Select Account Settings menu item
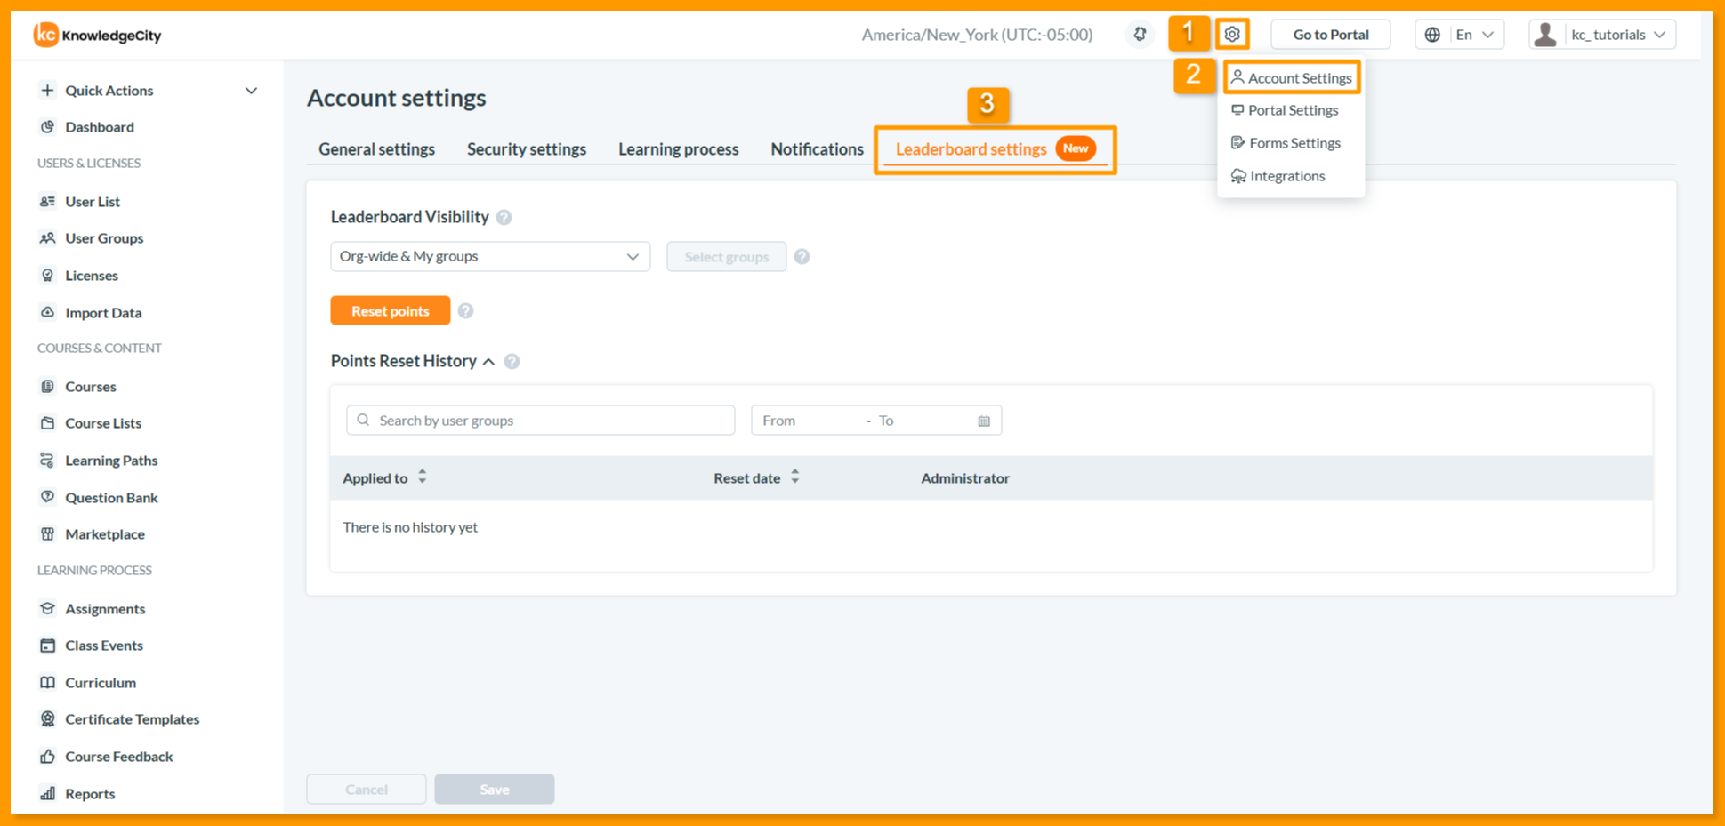The width and height of the screenshot is (1725, 826). (1292, 78)
